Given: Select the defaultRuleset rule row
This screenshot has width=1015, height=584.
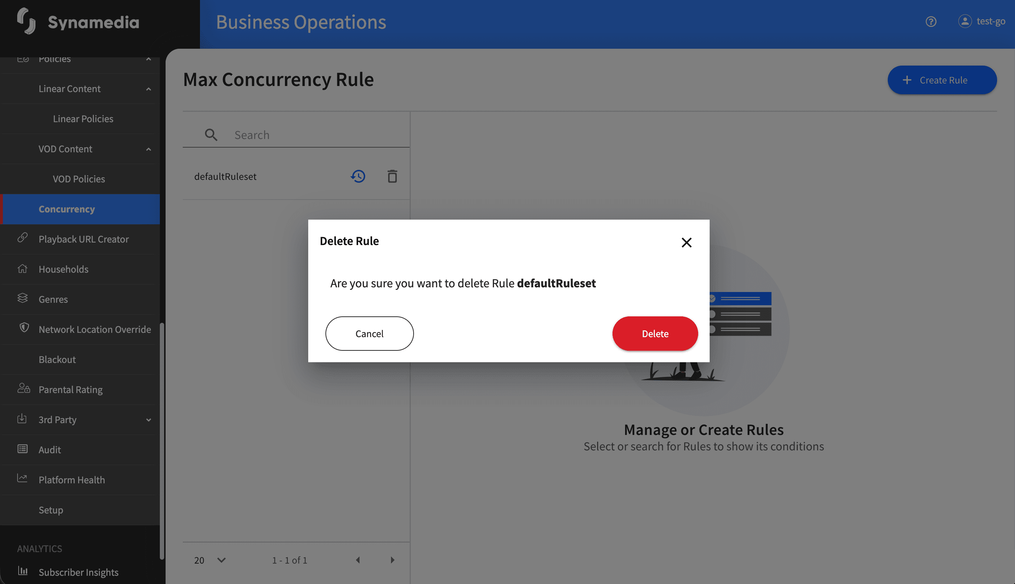Looking at the screenshot, I should click(x=296, y=177).
